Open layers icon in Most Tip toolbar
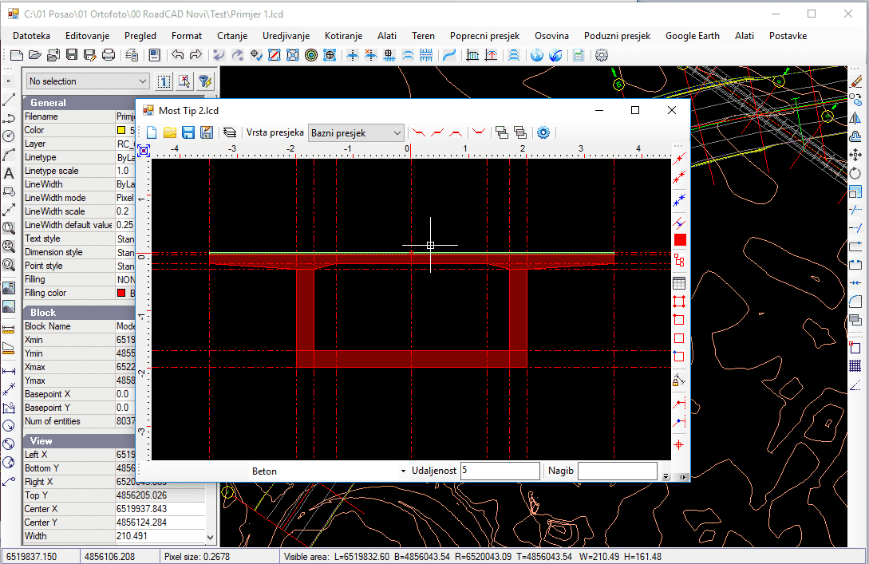This screenshot has width=869, height=564. point(230,132)
